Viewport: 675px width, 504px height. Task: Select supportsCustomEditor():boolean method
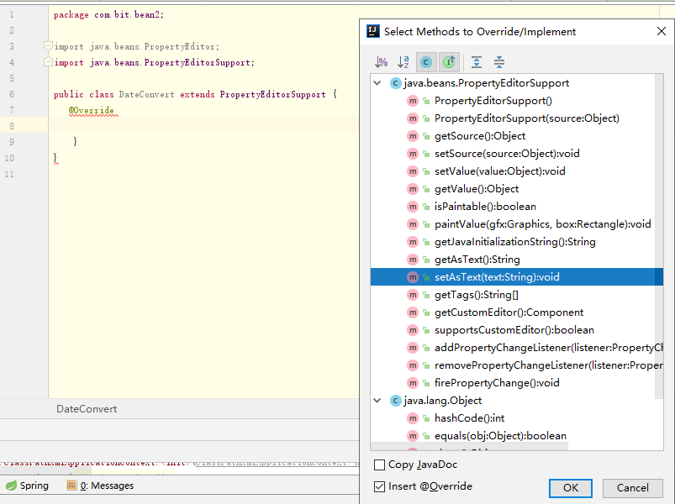[x=514, y=330]
